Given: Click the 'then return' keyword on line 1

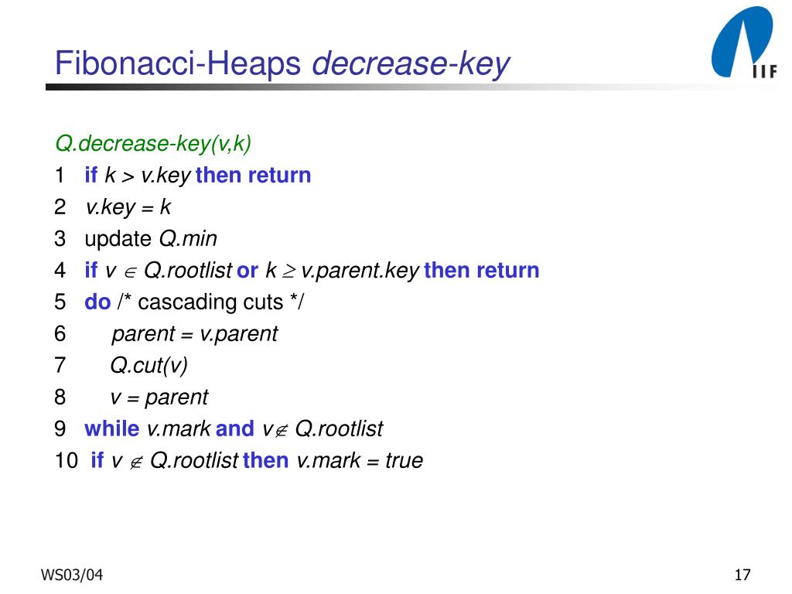Looking at the screenshot, I should pyautogui.click(x=253, y=176).
